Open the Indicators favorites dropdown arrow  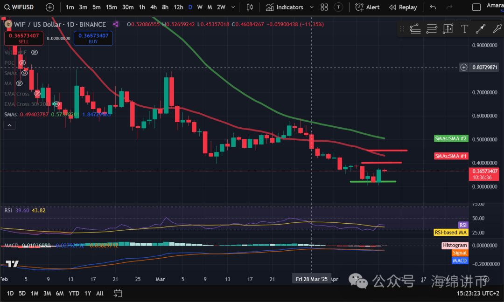point(312,7)
